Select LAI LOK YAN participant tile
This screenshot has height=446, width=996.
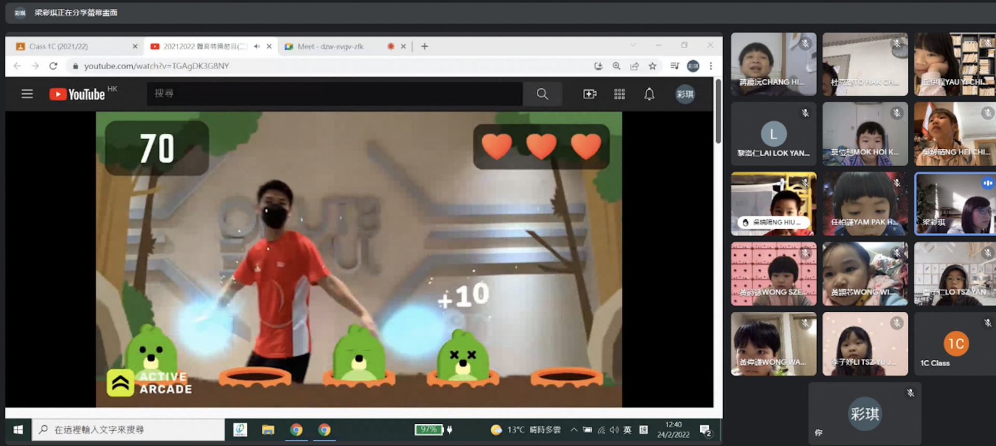[773, 134]
